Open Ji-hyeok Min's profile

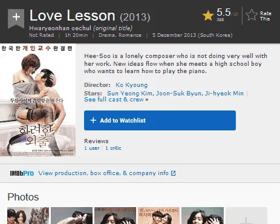224,94
